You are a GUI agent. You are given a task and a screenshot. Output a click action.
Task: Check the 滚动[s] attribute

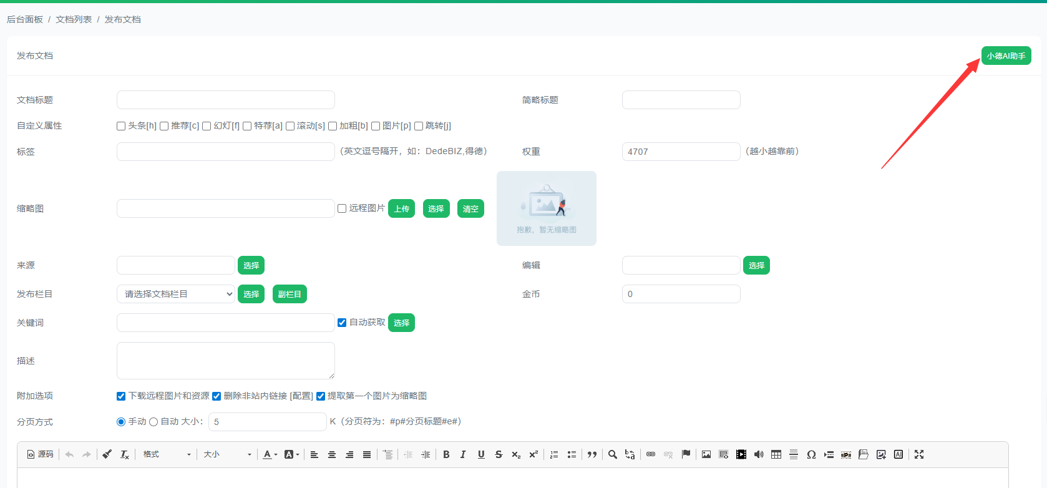click(x=290, y=126)
